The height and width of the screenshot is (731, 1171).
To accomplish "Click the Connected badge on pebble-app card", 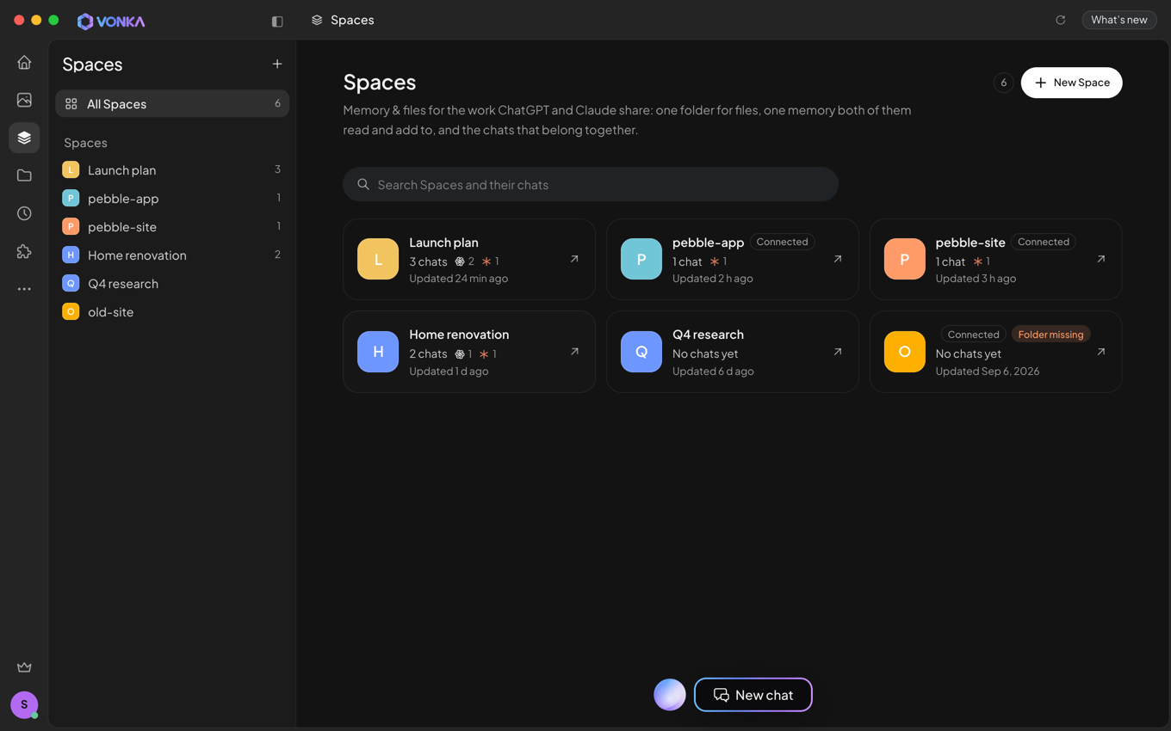I will pyautogui.click(x=783, y=242).
